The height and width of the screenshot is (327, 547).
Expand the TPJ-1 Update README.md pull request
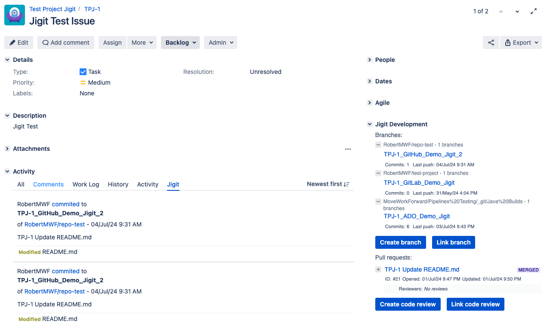pyautogui.click(x=378, y=270)
